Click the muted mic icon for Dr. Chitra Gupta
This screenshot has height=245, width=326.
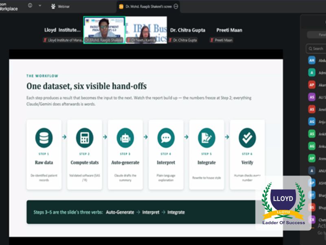coord(170,40)
